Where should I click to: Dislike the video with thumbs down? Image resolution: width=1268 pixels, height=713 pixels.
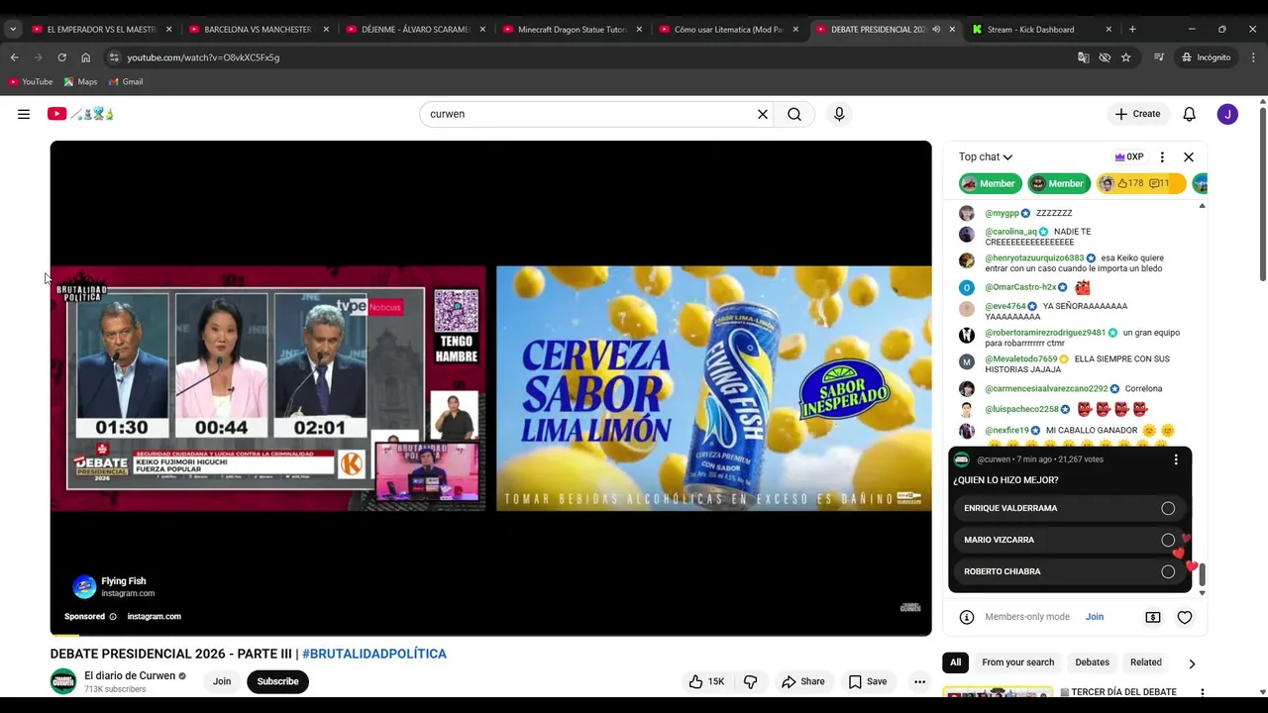click(x=750, y=681)
